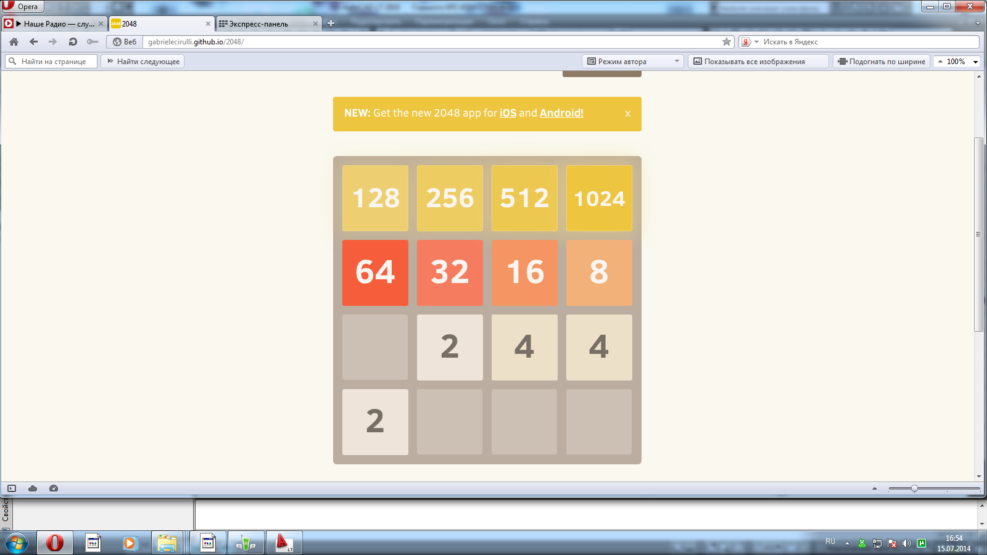
Task: Click the 32 tile
Action: [450, 273]
